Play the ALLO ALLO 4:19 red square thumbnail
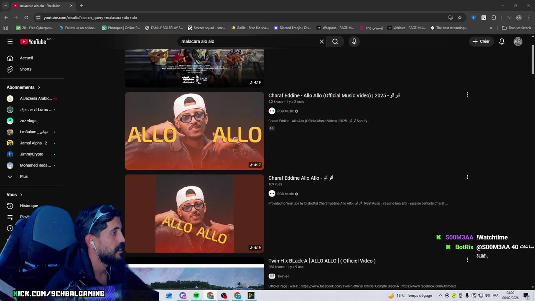The height and width of the screenshot is (301, 535). pyautogui.click(x=194, y=214)
